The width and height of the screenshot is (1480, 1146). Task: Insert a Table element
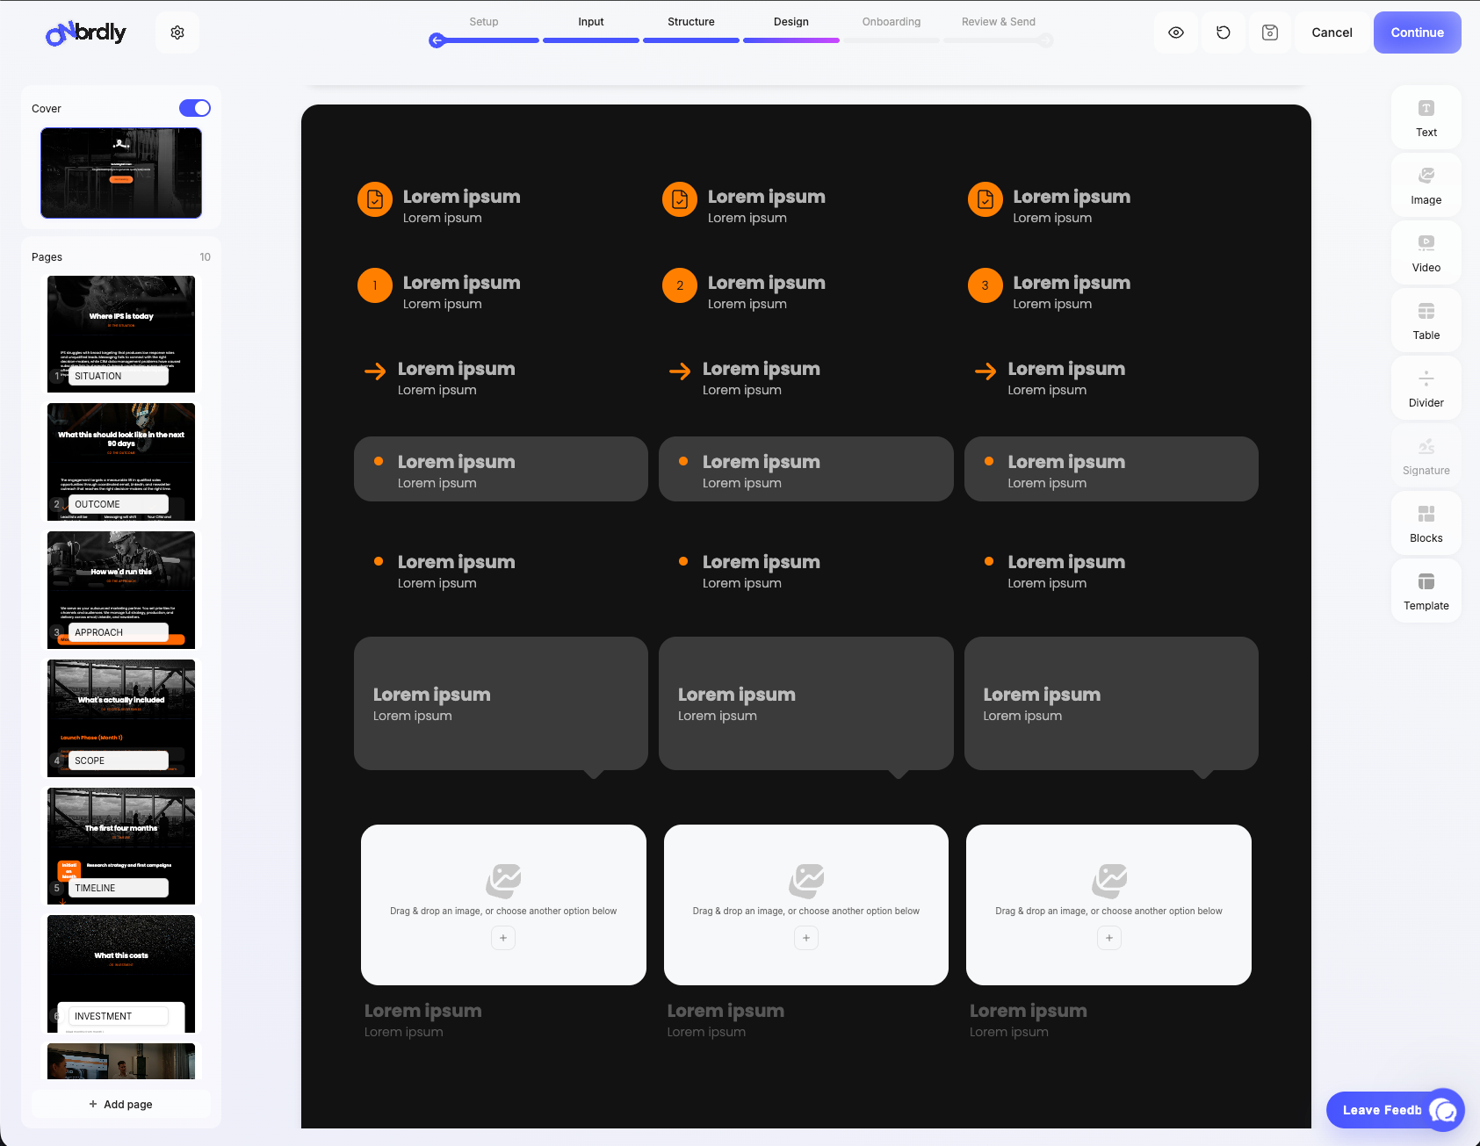pyautogui.click(x=1426, y=321)
